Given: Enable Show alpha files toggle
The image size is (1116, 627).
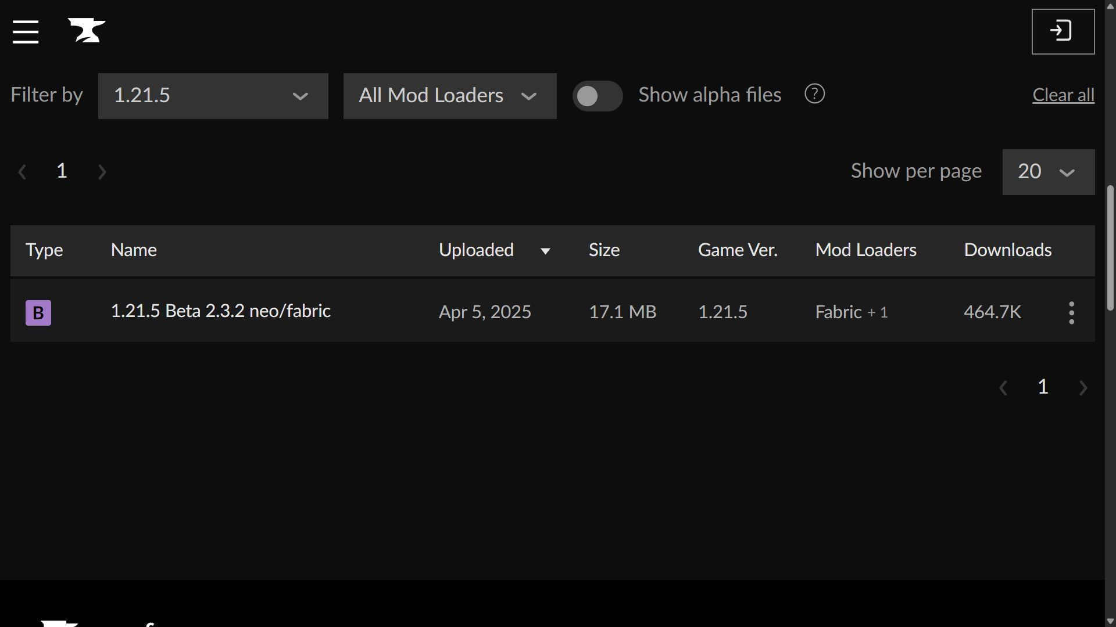Looking at the screenshot, I should point(597,96).
